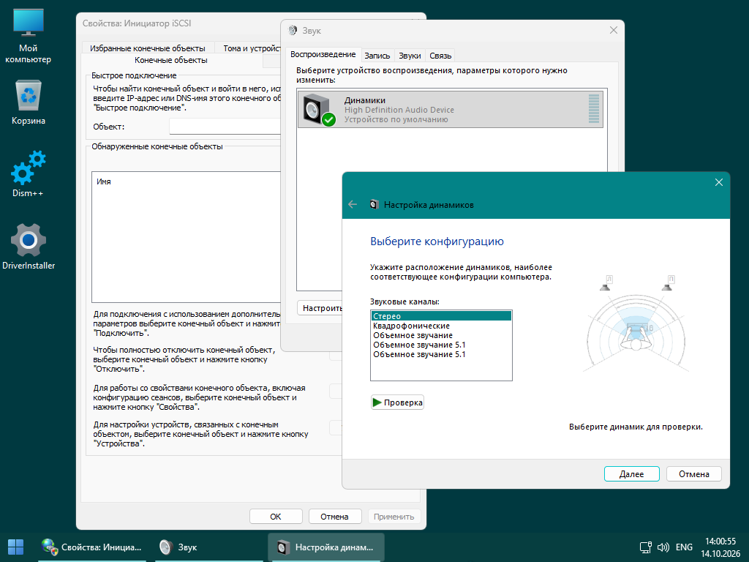Choose Квадрофонические channel configuration
The height and width of the screenshot is (562, 749).
tap(441, 326)
